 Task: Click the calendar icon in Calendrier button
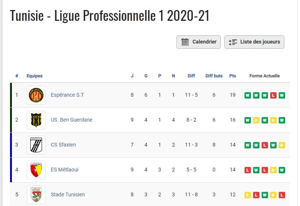coord(185,42)
